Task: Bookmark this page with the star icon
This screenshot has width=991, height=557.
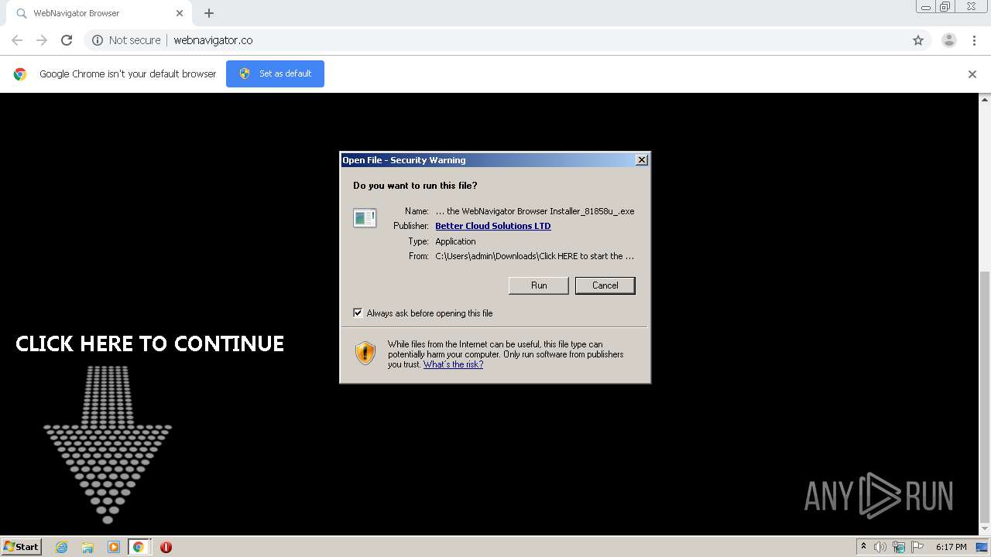Action: (918, 40)
